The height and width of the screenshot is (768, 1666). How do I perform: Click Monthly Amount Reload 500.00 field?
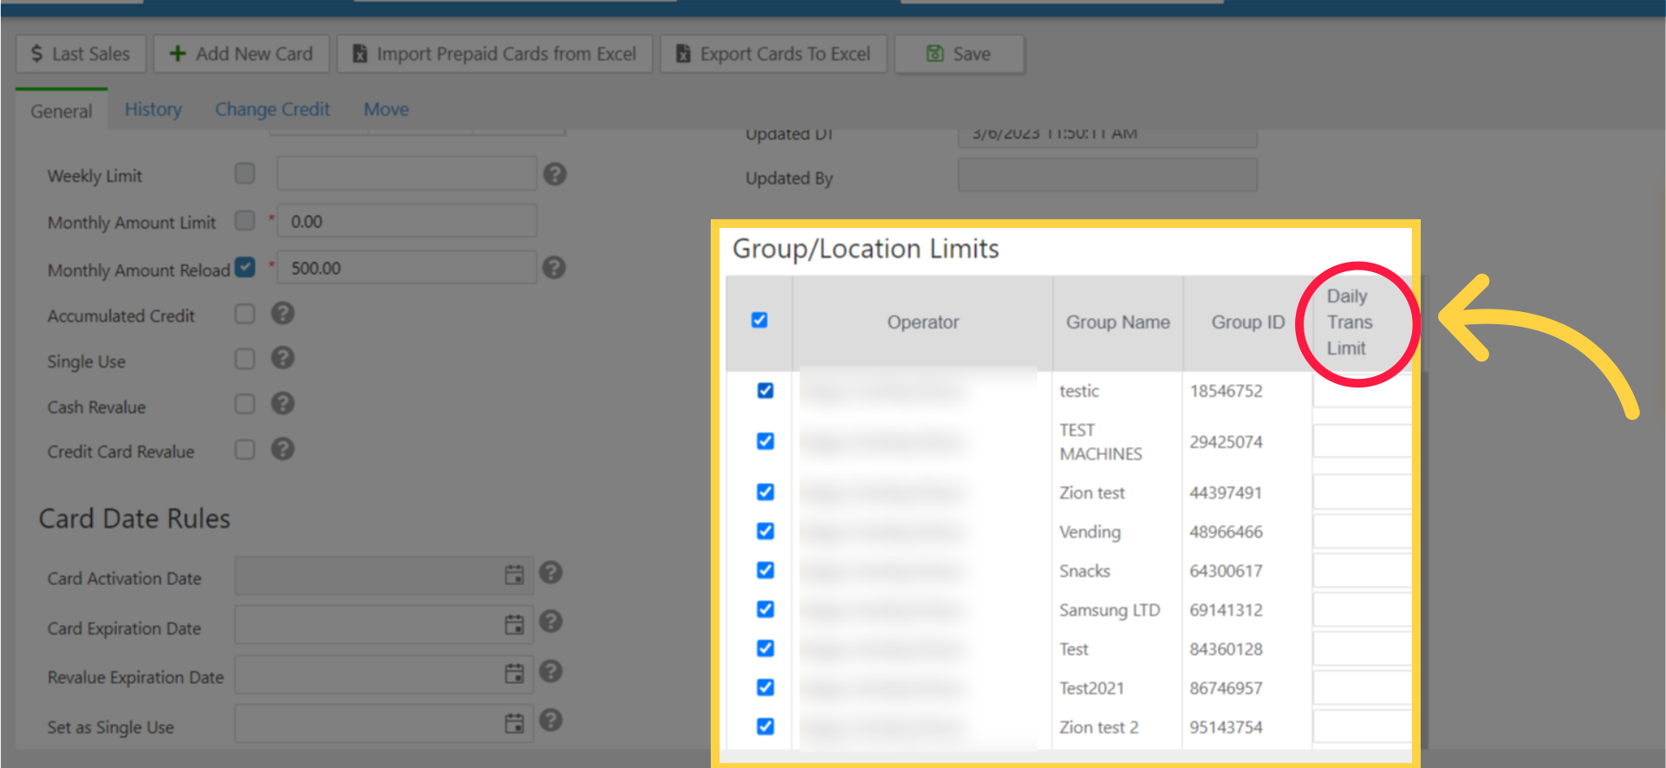(407, 268)
